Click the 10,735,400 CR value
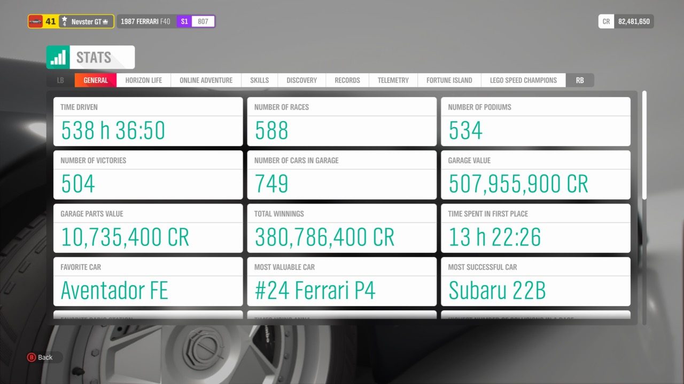 [125, 237]
